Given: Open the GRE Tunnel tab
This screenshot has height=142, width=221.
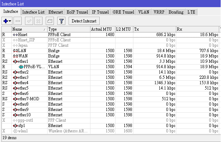Looking at the screenshot, I should 123,12.
